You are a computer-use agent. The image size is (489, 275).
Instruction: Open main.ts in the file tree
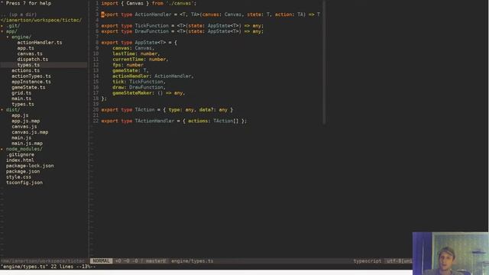21,99
